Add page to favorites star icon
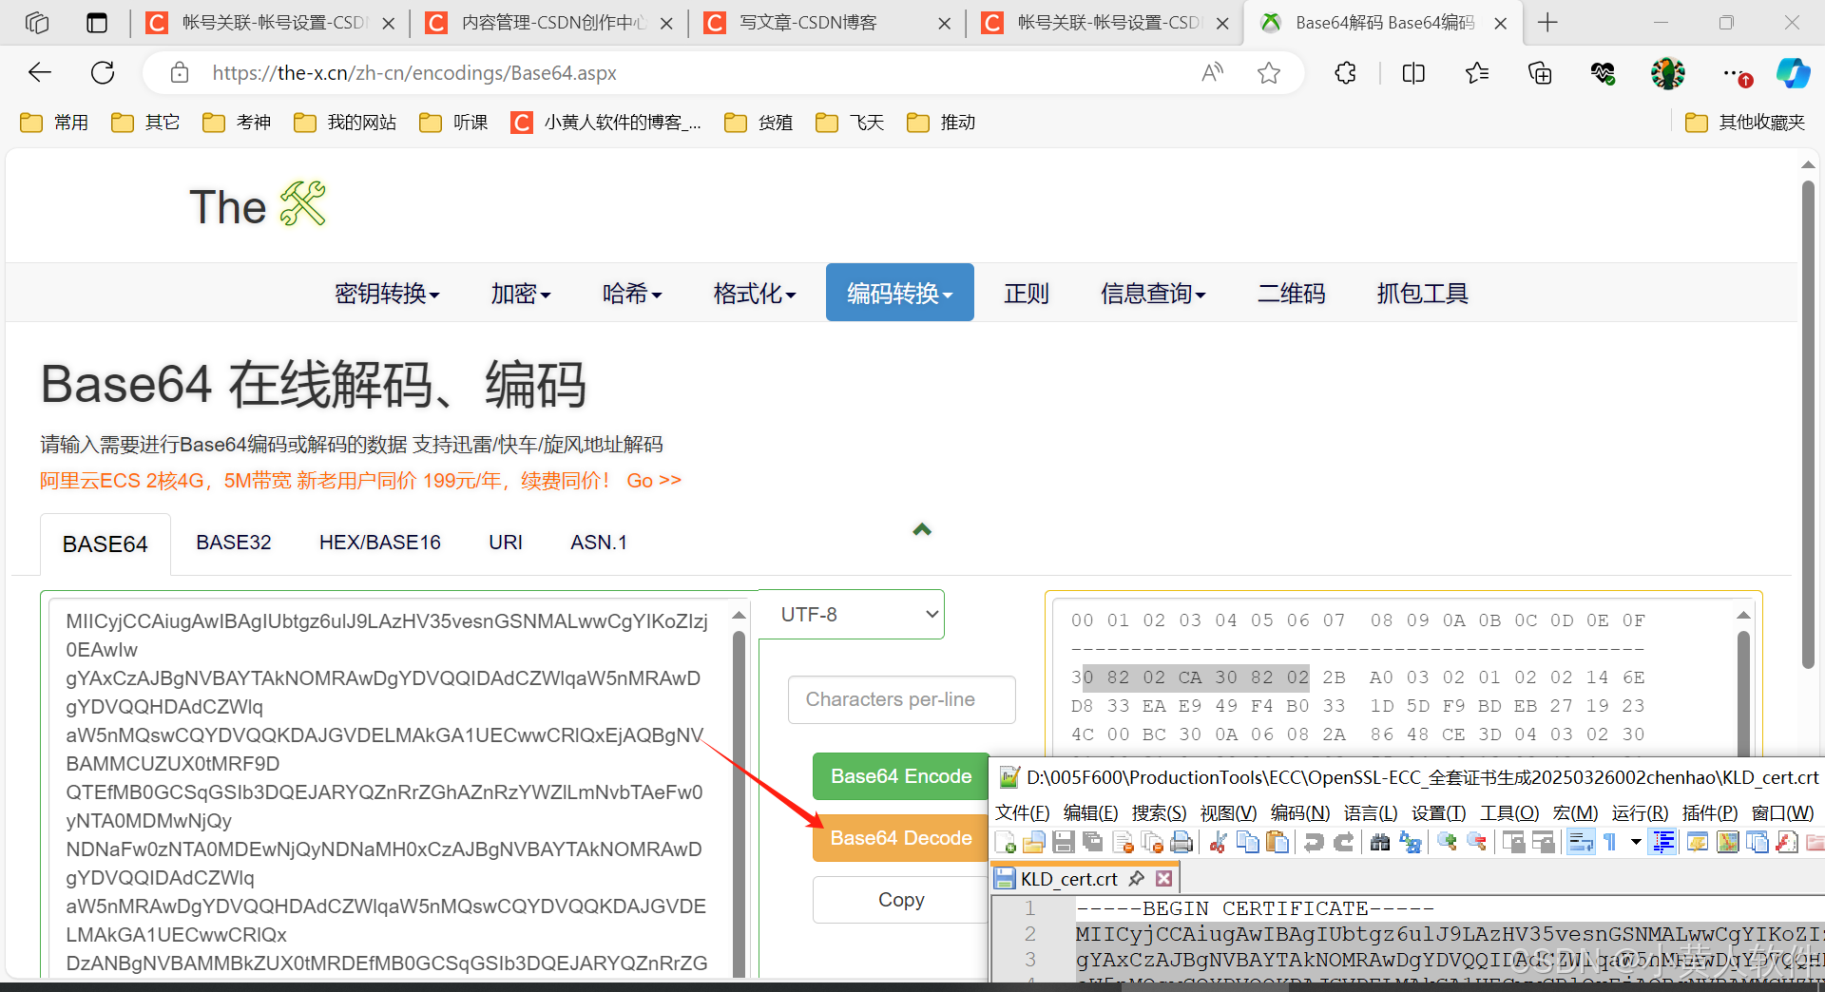 1269,72
